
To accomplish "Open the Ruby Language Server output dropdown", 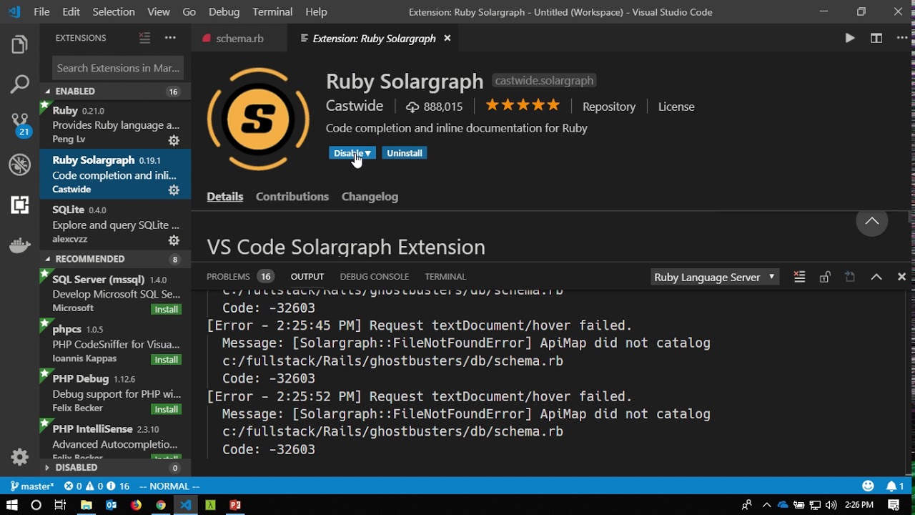I will coord(714,277).
